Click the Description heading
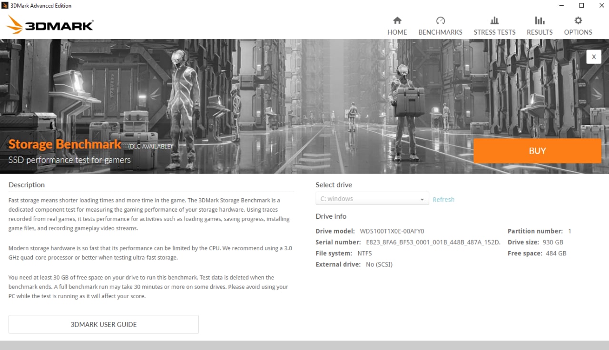This screenshot has height=350, width=609. [27, 185]
